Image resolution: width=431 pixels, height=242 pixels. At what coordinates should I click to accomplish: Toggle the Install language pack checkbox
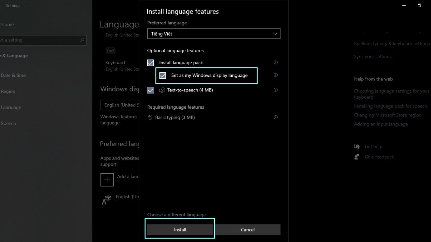click(x=150, y=63)
